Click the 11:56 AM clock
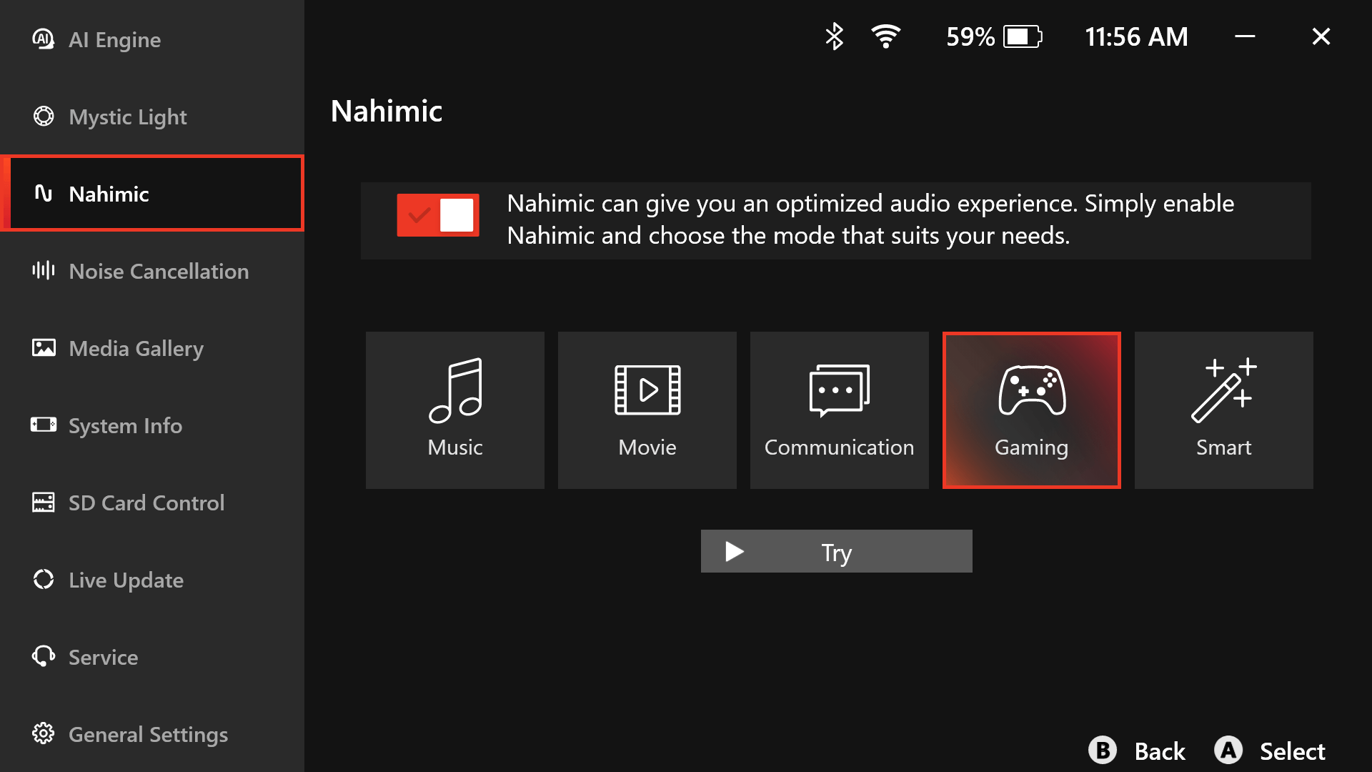 (x=1136, y=36)
